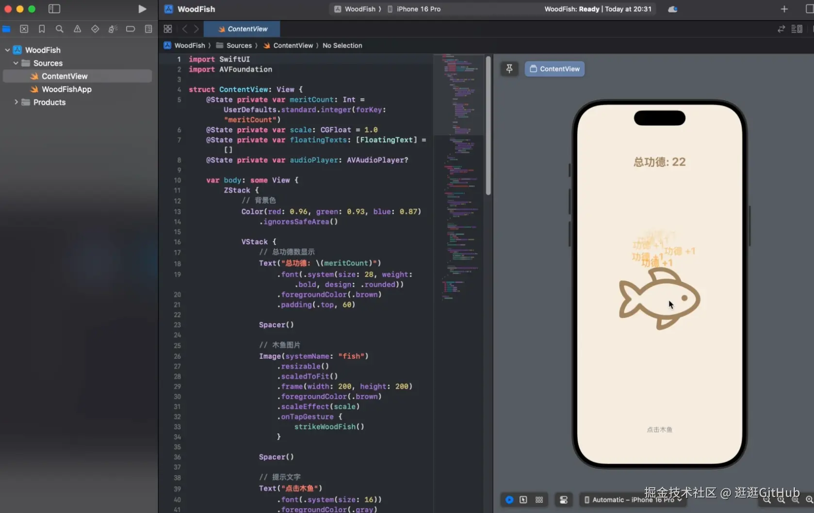814x513 pixels.
Task: Click No Selection in the jump bar
Action: point(342,46)
